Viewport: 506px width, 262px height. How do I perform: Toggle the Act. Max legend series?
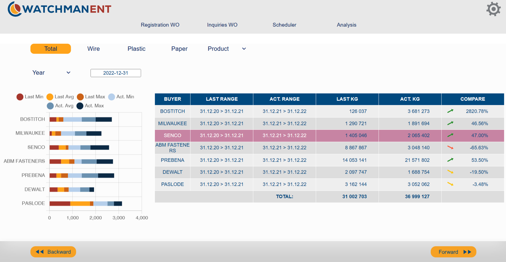(x=90, y=106)
